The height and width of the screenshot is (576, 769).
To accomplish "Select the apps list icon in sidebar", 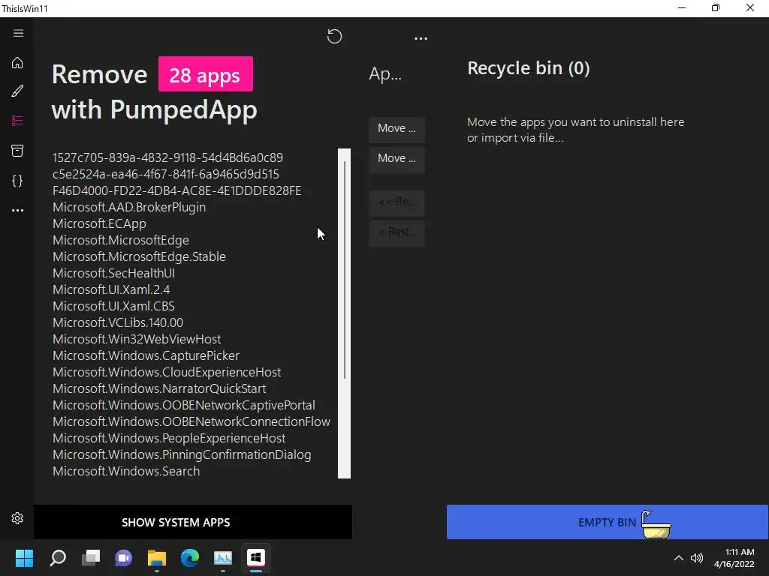I will 17,121.
